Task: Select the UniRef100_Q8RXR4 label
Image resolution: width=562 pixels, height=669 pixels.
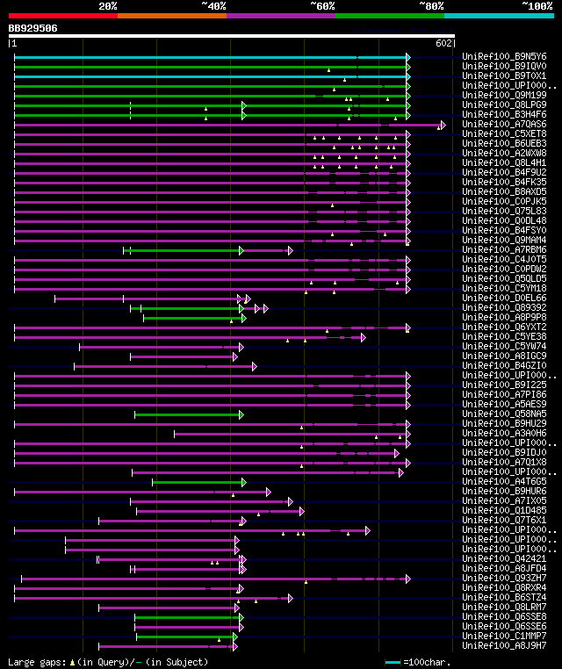Action: [504, 588]
